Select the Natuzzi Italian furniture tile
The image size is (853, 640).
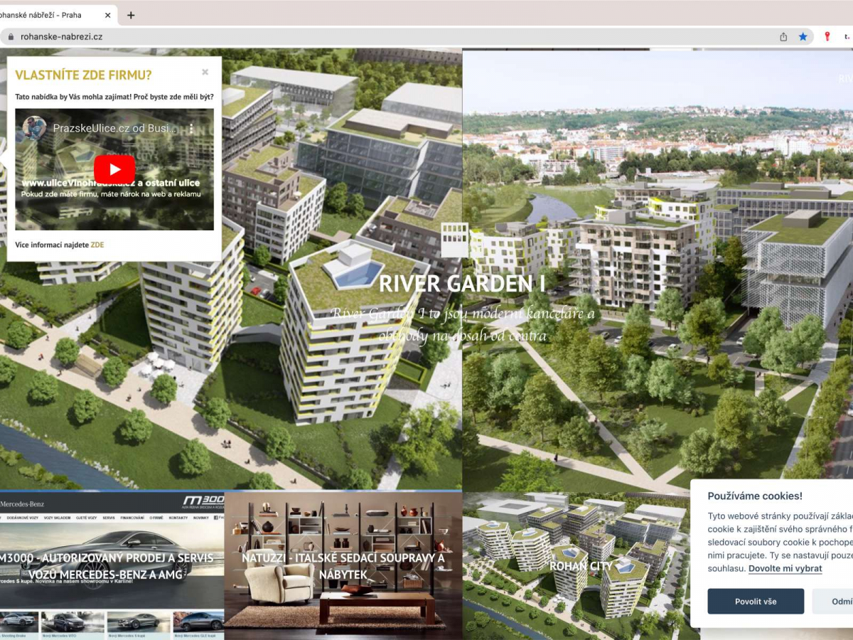pyautogui.click(x=343, y=565)
